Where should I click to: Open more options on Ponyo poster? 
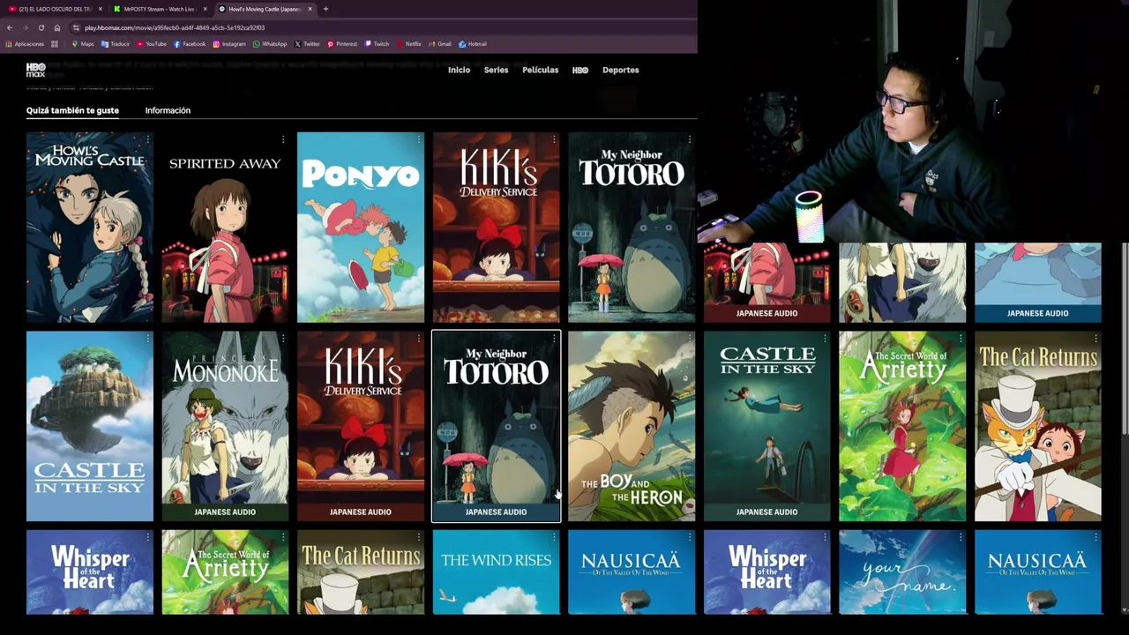click(x=418, y=139)
